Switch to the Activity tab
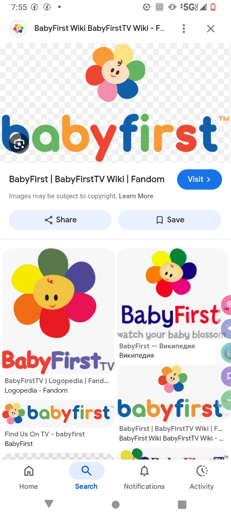 tap(202, 477)
